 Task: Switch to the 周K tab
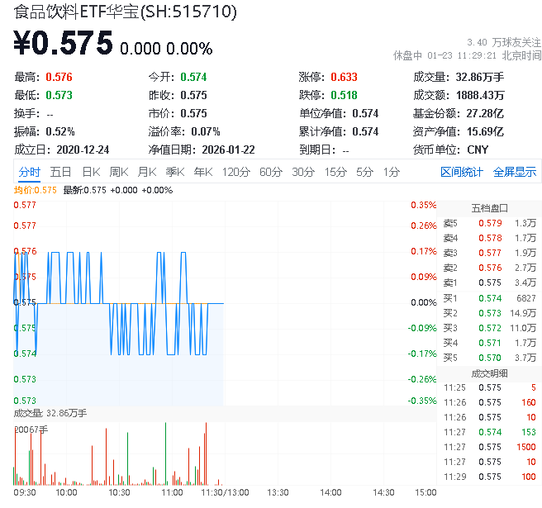tap(118, 172)
